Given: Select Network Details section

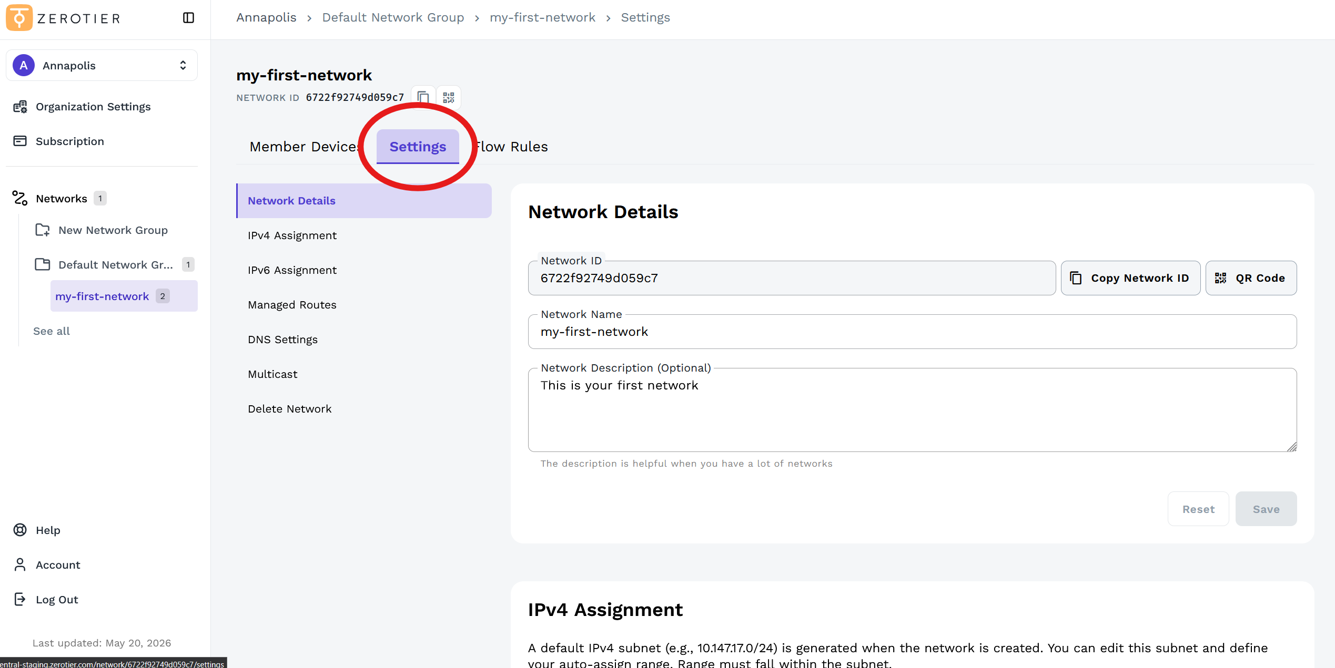Looking at the screenshot, I should 364,201.
